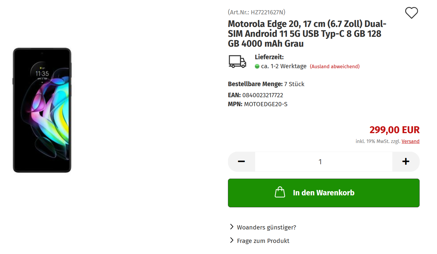Screen dimensions: 437x254
Task: Click the 299,00 EUR price text
Action: click(x=394, y=130)
